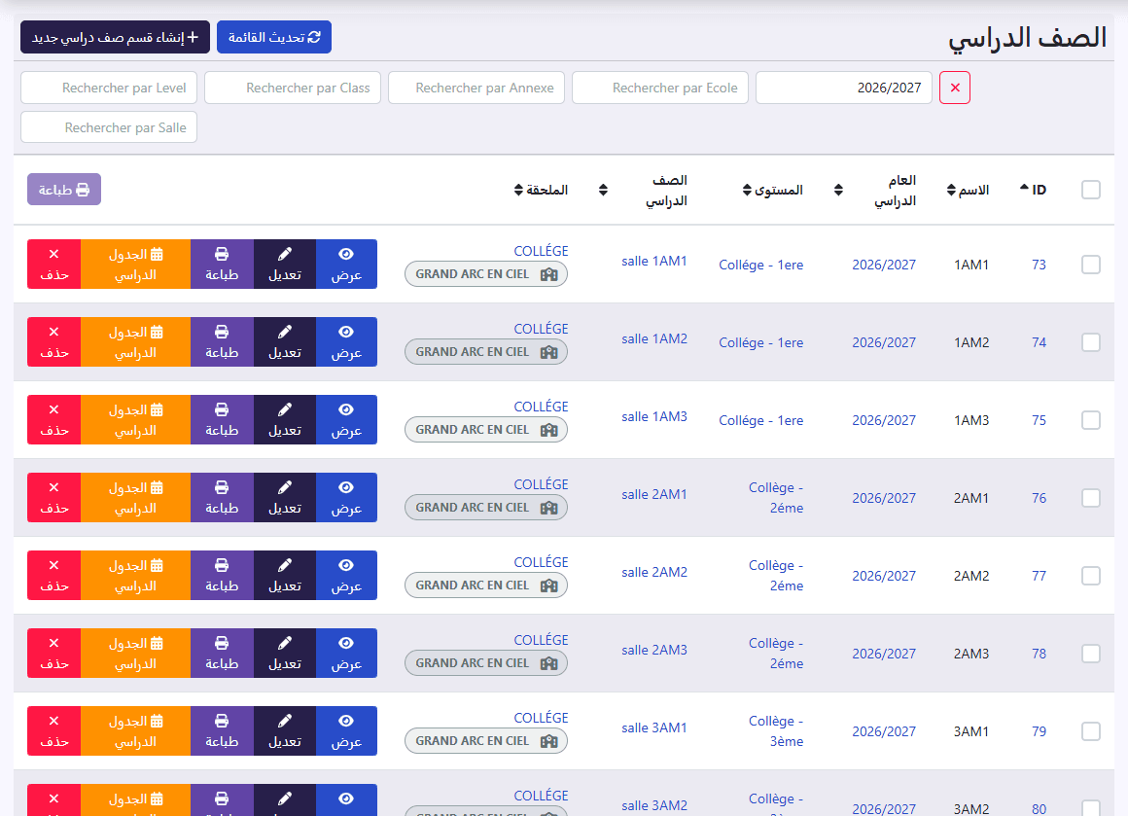The height and width of the screenshot is (816, 1128).
Task: Check the checkbox for class 3AM1
Action: [x=1091, y=730]
